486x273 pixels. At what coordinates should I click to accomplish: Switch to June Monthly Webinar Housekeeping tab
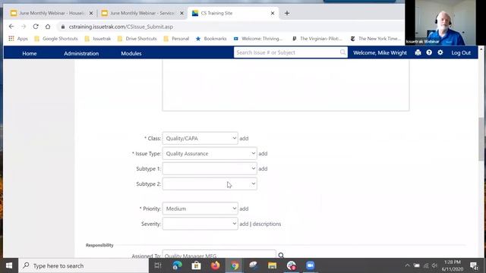coord(52,13)
